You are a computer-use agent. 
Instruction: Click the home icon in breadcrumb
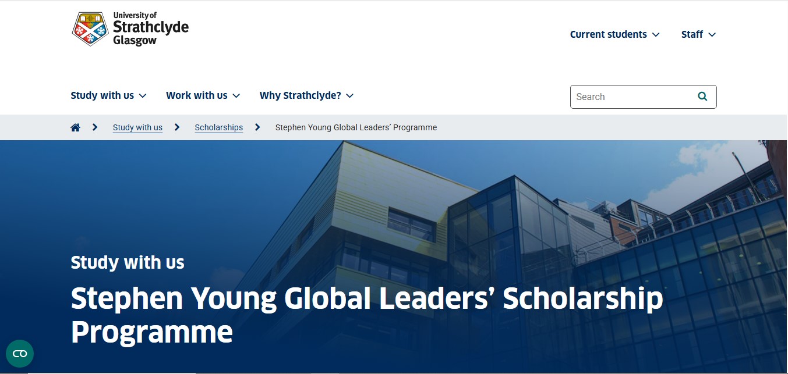point(75,127)
